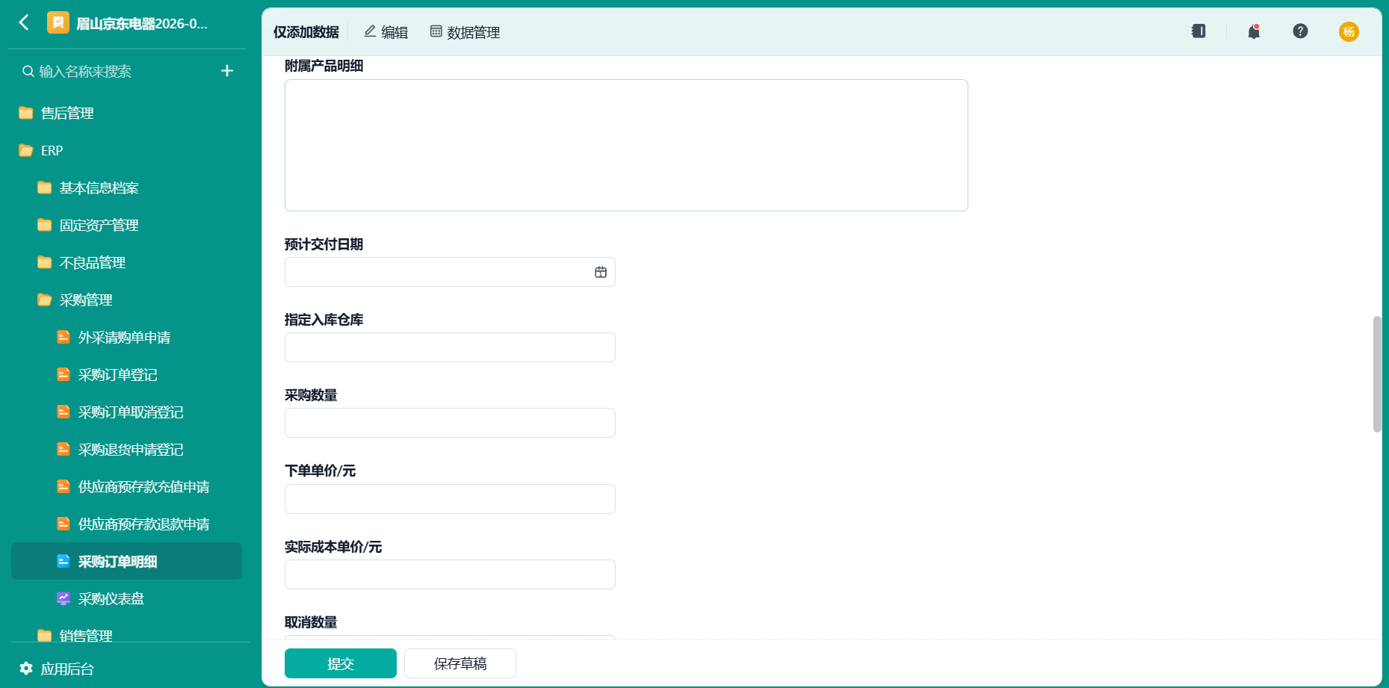Image resolution: width=1389 pixels, height=688 pixels.
Task: Click the 采购退货申请登记 orange form icon
Action: point(64,449)
